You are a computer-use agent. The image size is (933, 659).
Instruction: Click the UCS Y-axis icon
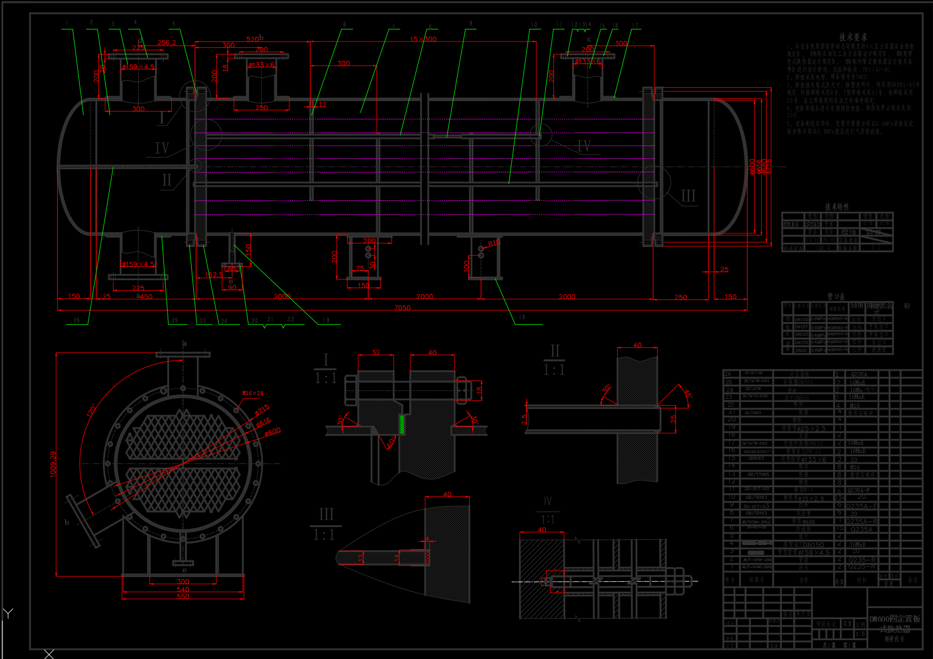click(8, 613)
